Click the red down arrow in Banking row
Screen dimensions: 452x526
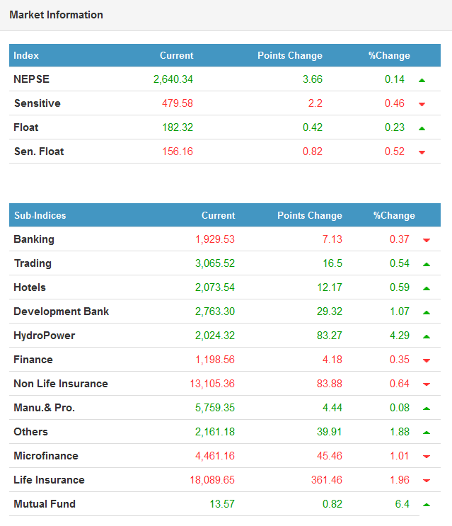coord(427,240)
